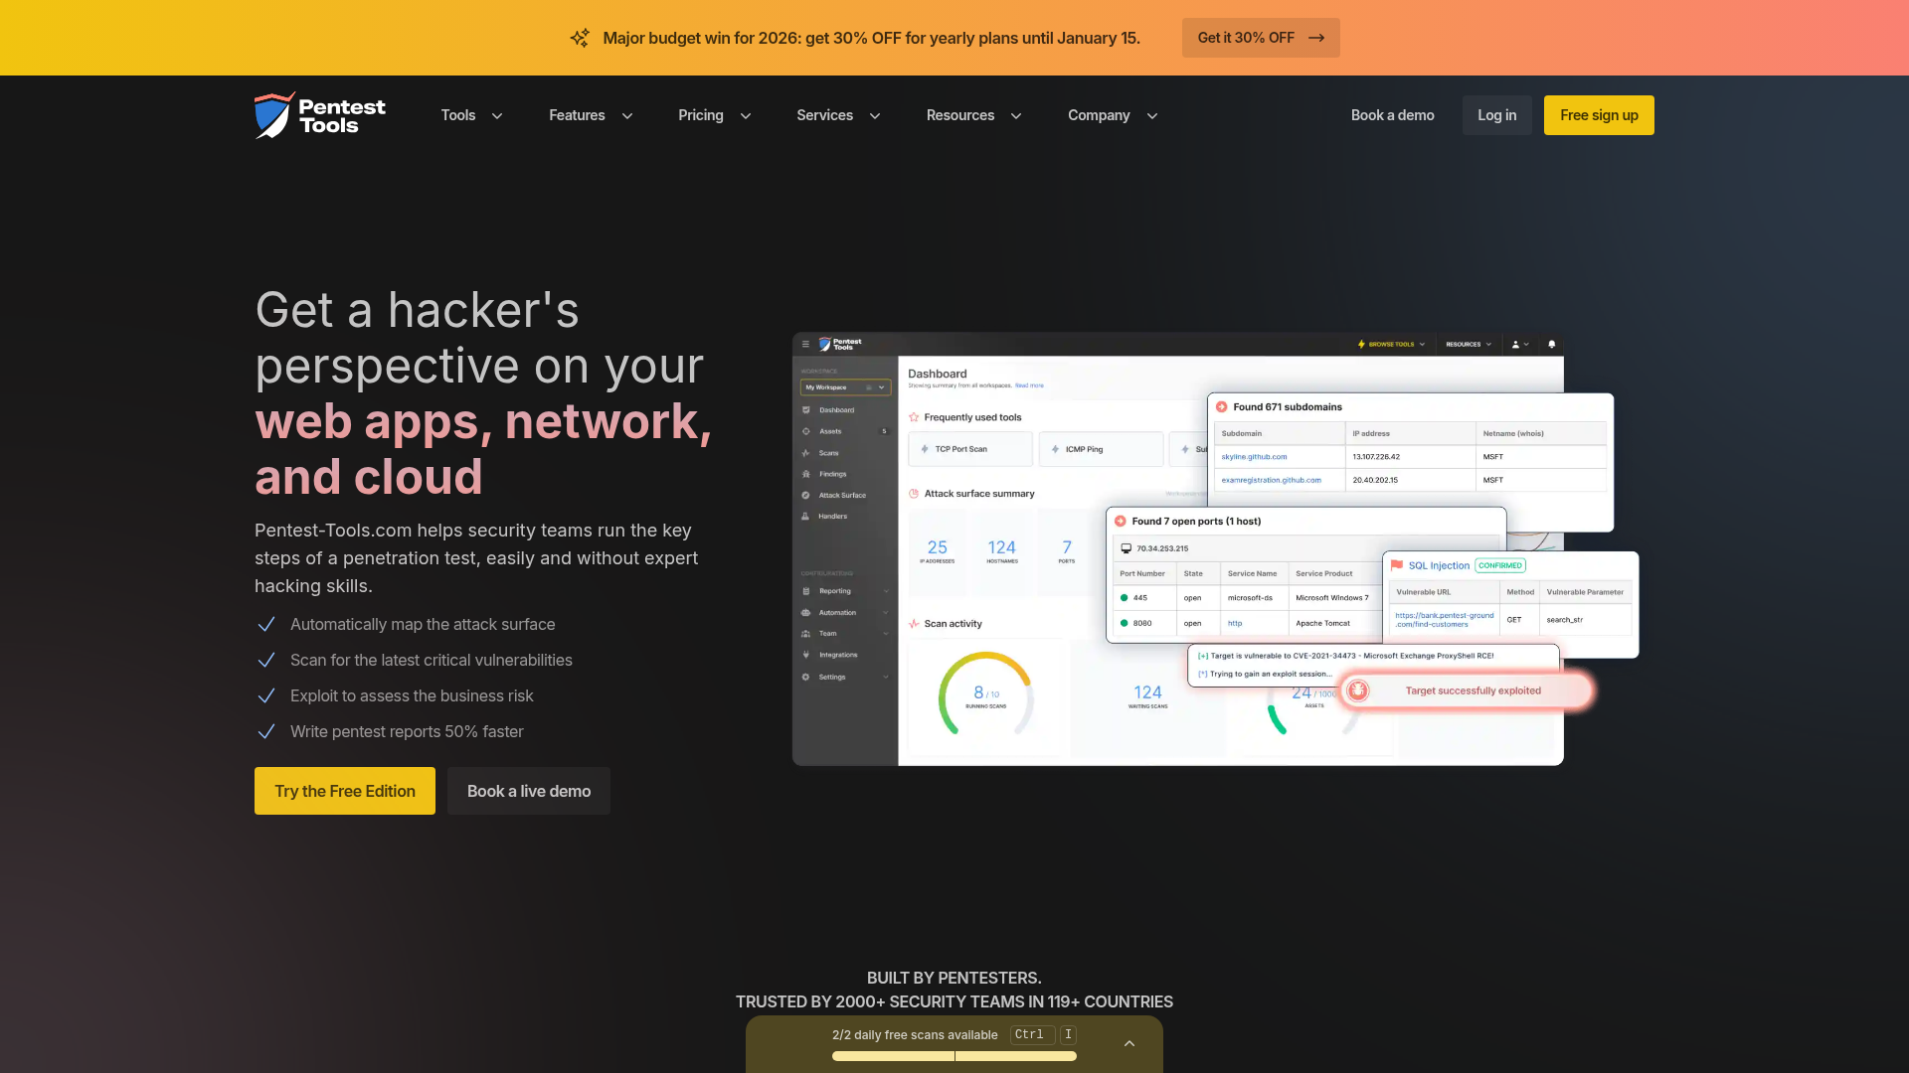This screenshot has height=1073, width=1909.
Task: Open the My Workspace selector in the dashboard preview
Action: [845, 387]
